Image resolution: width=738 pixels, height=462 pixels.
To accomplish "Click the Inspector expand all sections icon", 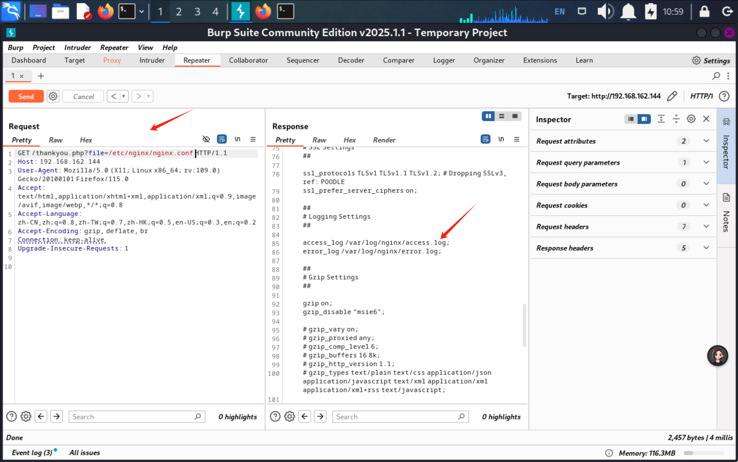I will 661,119.
